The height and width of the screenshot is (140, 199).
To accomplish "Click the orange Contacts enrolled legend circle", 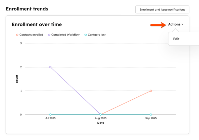I will [17, 35].
